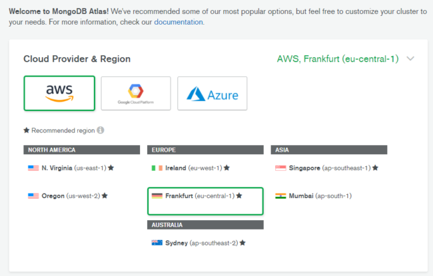Click the Australian flag beside Sydney
This screenshot has width=433, height=276.
pos(157,243)
